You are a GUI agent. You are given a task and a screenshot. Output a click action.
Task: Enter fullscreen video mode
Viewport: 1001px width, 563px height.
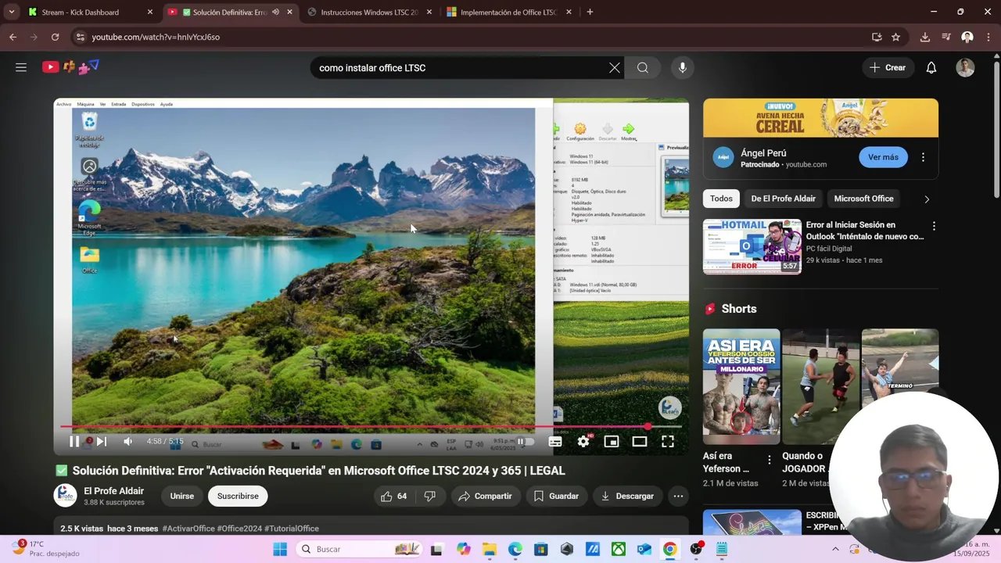pos(668,442)
